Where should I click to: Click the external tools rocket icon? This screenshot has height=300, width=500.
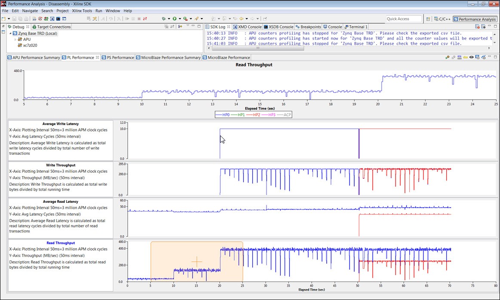click(x=196, y=19)
